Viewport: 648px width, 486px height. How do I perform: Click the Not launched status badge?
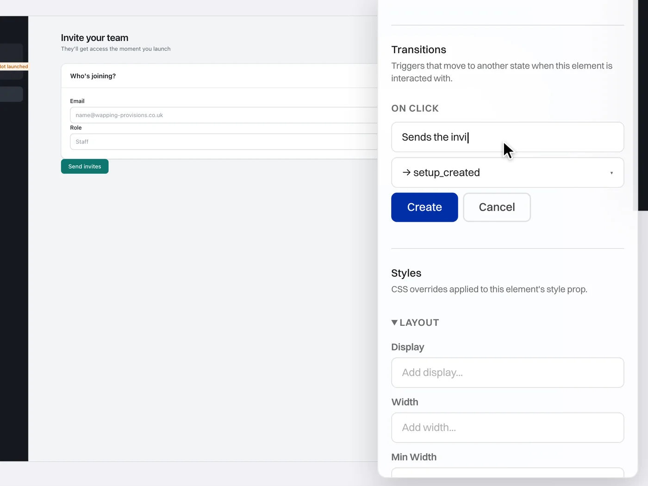[14, 67]
